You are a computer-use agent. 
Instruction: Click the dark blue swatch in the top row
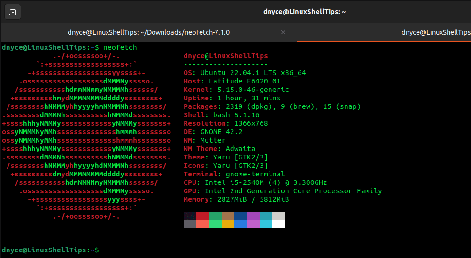point(240,216)
